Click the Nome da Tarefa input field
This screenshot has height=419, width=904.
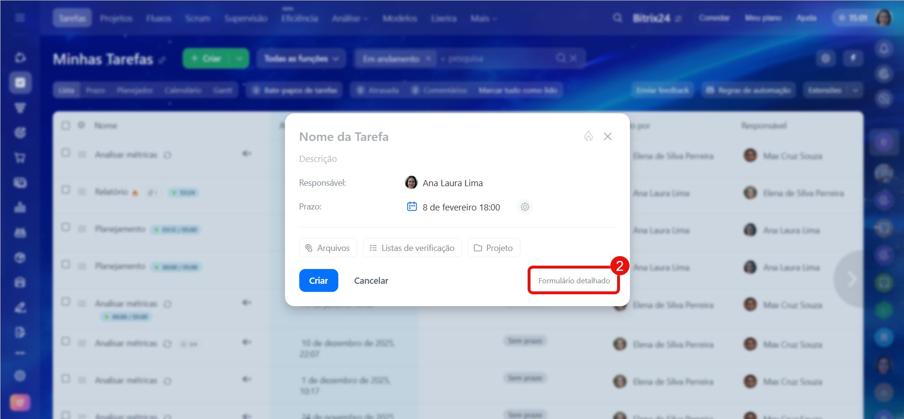428,137
